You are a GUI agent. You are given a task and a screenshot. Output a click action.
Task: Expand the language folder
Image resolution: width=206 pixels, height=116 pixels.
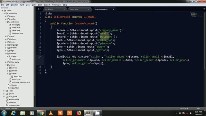pos(6,45)
